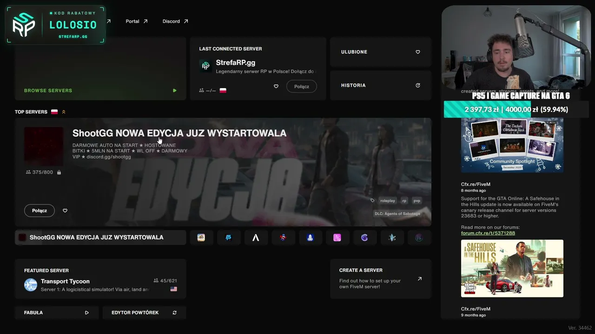
Task: Open the A Safehouse in the Hills image
Action: (512, 269)
